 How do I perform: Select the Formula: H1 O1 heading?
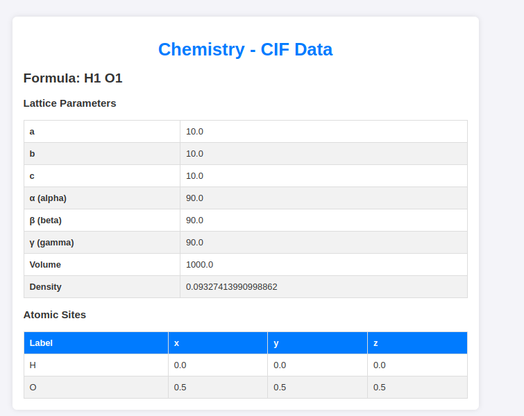click(x=73, y=78)
